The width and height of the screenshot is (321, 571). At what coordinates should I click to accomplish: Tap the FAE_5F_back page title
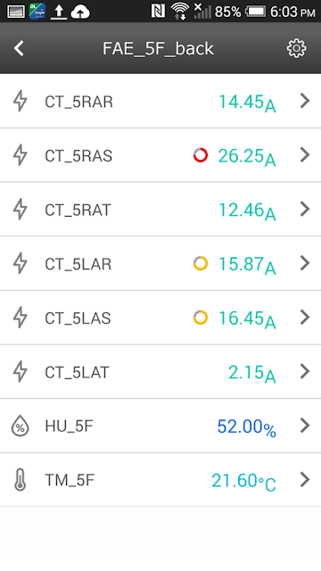[158, 49]
